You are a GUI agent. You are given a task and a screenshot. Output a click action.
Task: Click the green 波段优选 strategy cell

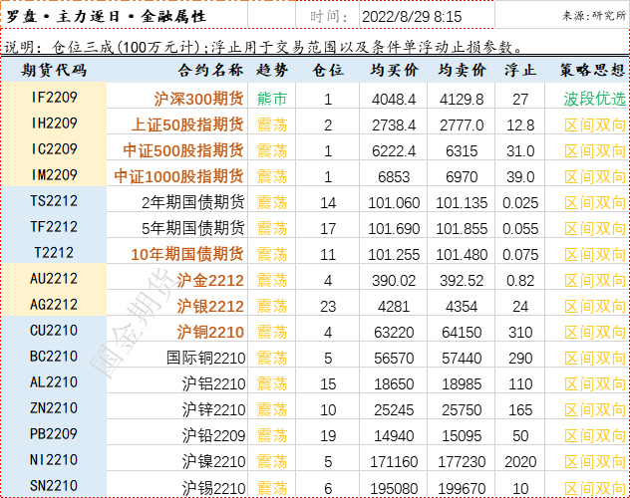click(x=594, y=99)
